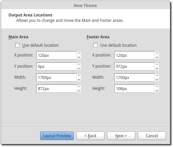Decrease Footer Area Height value

157,91
